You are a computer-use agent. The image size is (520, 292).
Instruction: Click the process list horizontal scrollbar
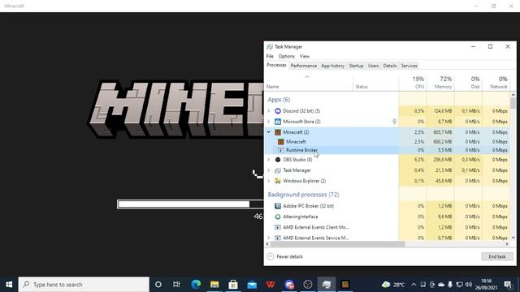click(x=338, y=244)
